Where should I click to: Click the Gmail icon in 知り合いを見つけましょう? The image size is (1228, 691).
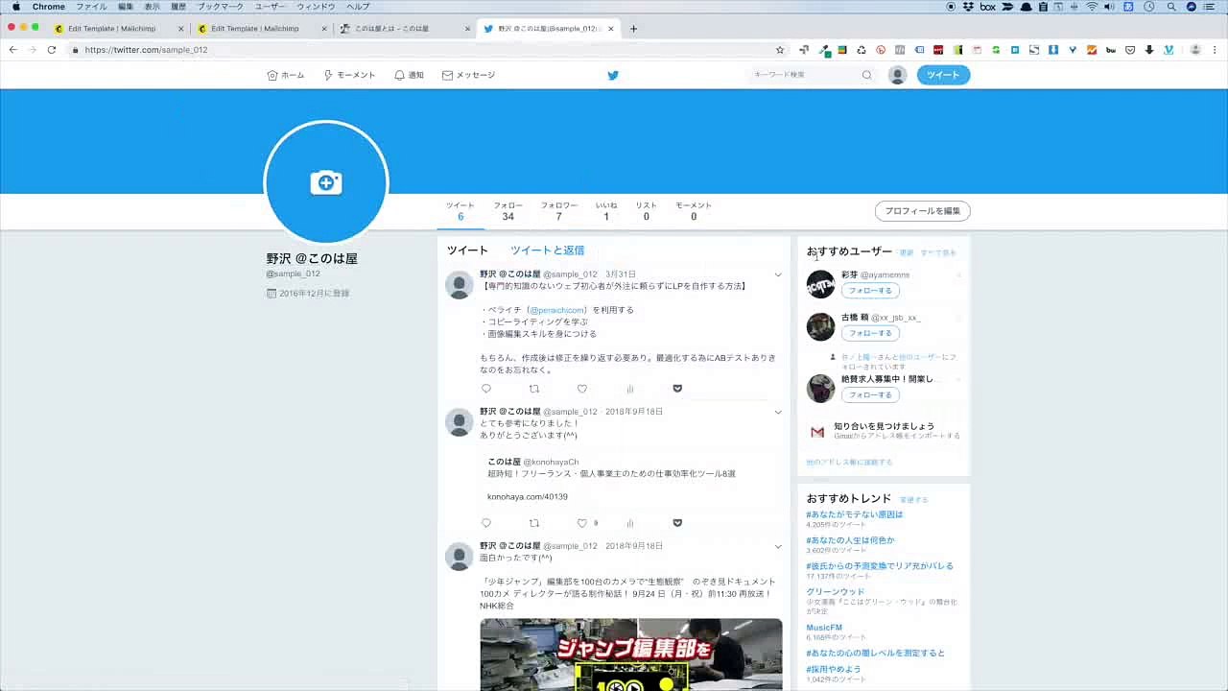click(x=817, y=432)
